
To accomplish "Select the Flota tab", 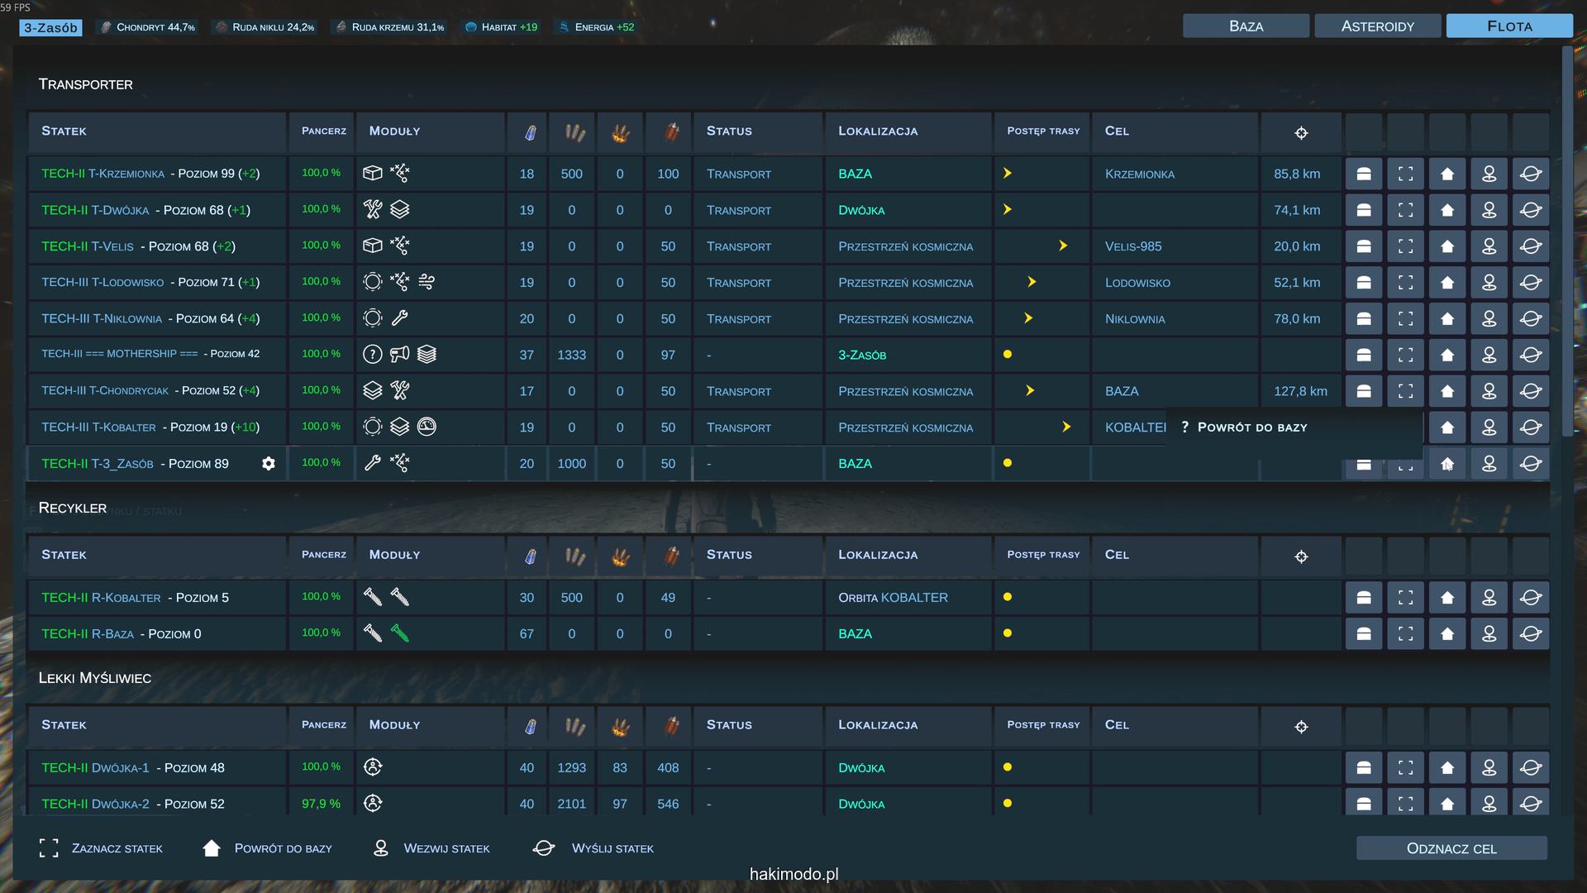I will [1508, 26].
